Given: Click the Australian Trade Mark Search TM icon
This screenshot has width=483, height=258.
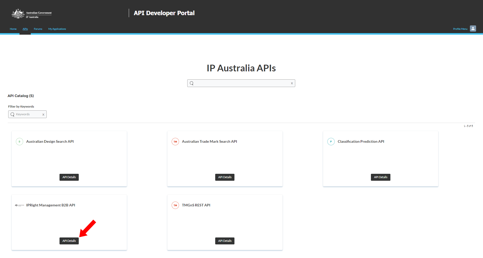Looking at the screenshot, I should pos(175,142).
